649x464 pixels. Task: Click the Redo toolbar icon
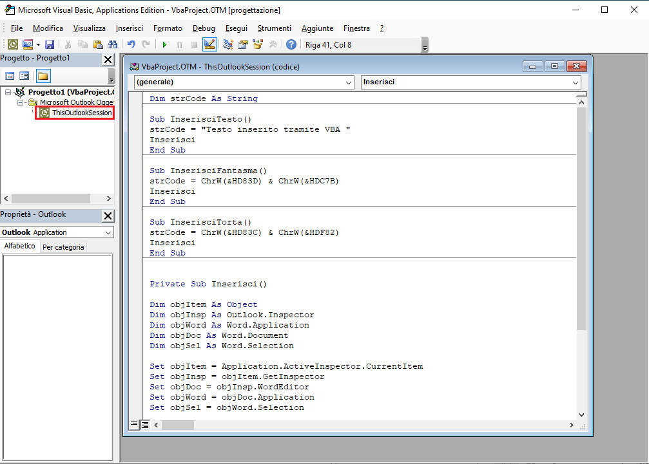point(146,44)
